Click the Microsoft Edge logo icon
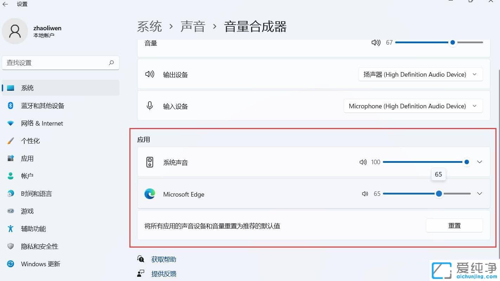This screenshot has width=500, height=281. pyautogui.click(x=150, y=194)
